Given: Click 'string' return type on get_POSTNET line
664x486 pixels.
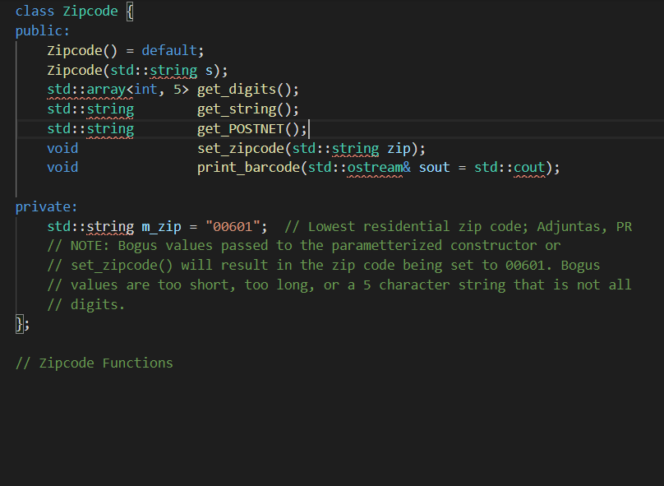Looking at the screenshot, I should click(110, 129).
